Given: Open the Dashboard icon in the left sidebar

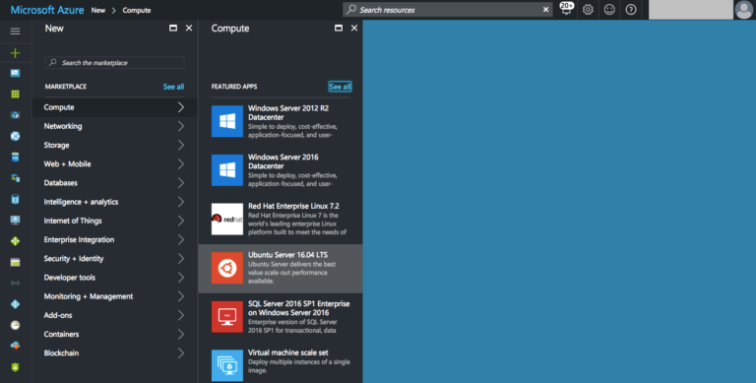Looking at the screenshot, I should 15,73.
